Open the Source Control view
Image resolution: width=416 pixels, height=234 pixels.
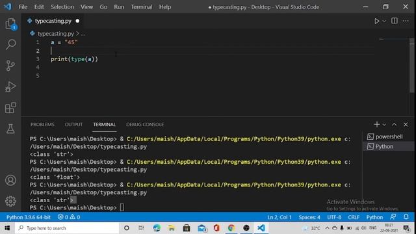[10, 66]
